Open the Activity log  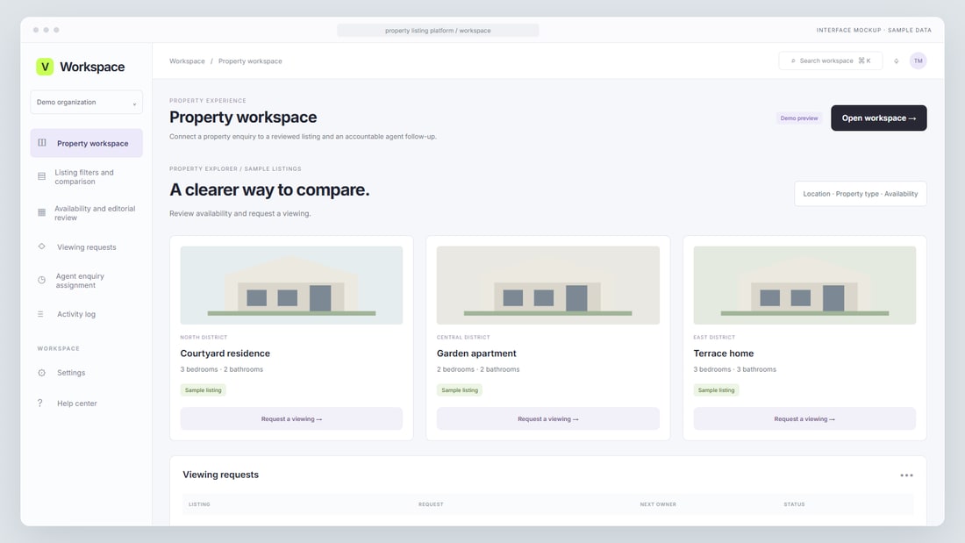(x=86, y=314)
